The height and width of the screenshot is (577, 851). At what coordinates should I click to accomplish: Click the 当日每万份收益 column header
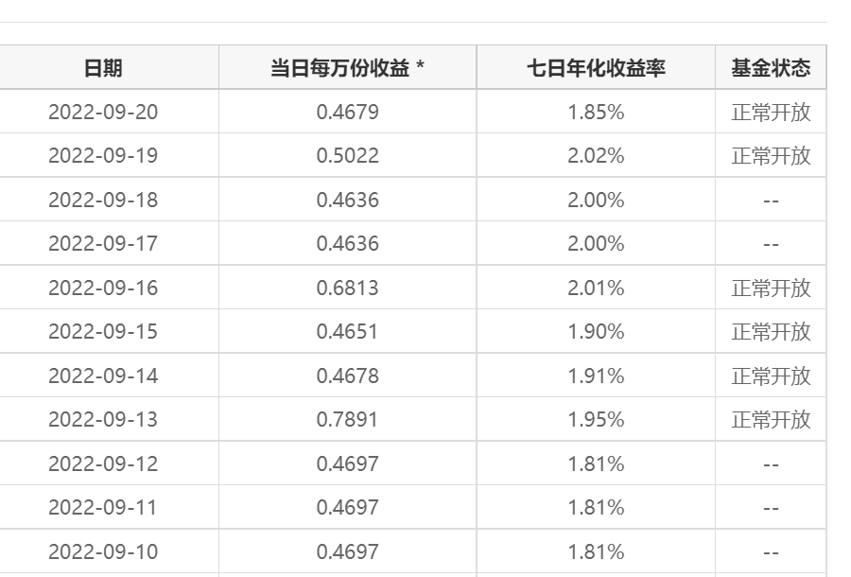tap(347, 68)
